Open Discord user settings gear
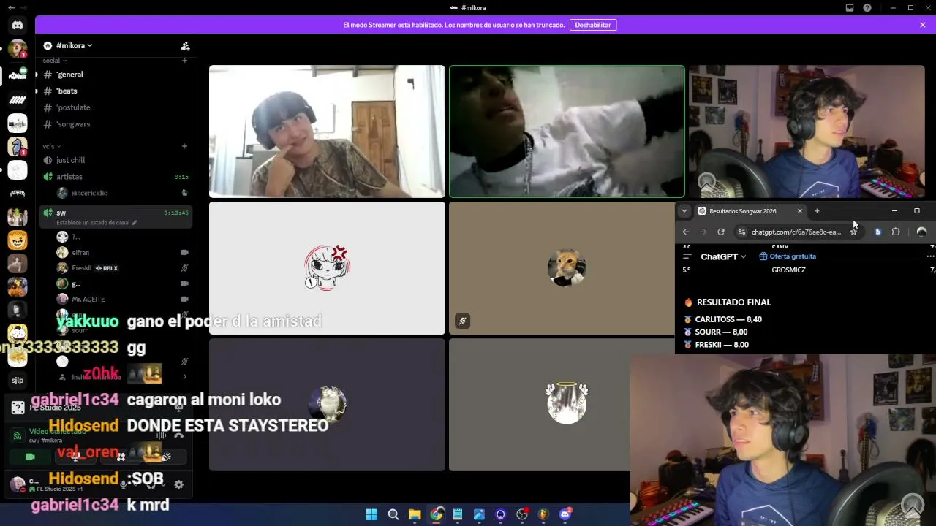 [178, 484]
